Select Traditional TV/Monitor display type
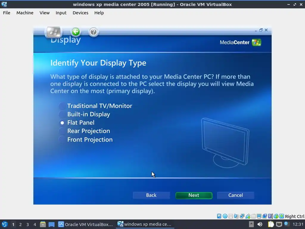The width and height of the screenshot is (305, 229). point(96,106)
